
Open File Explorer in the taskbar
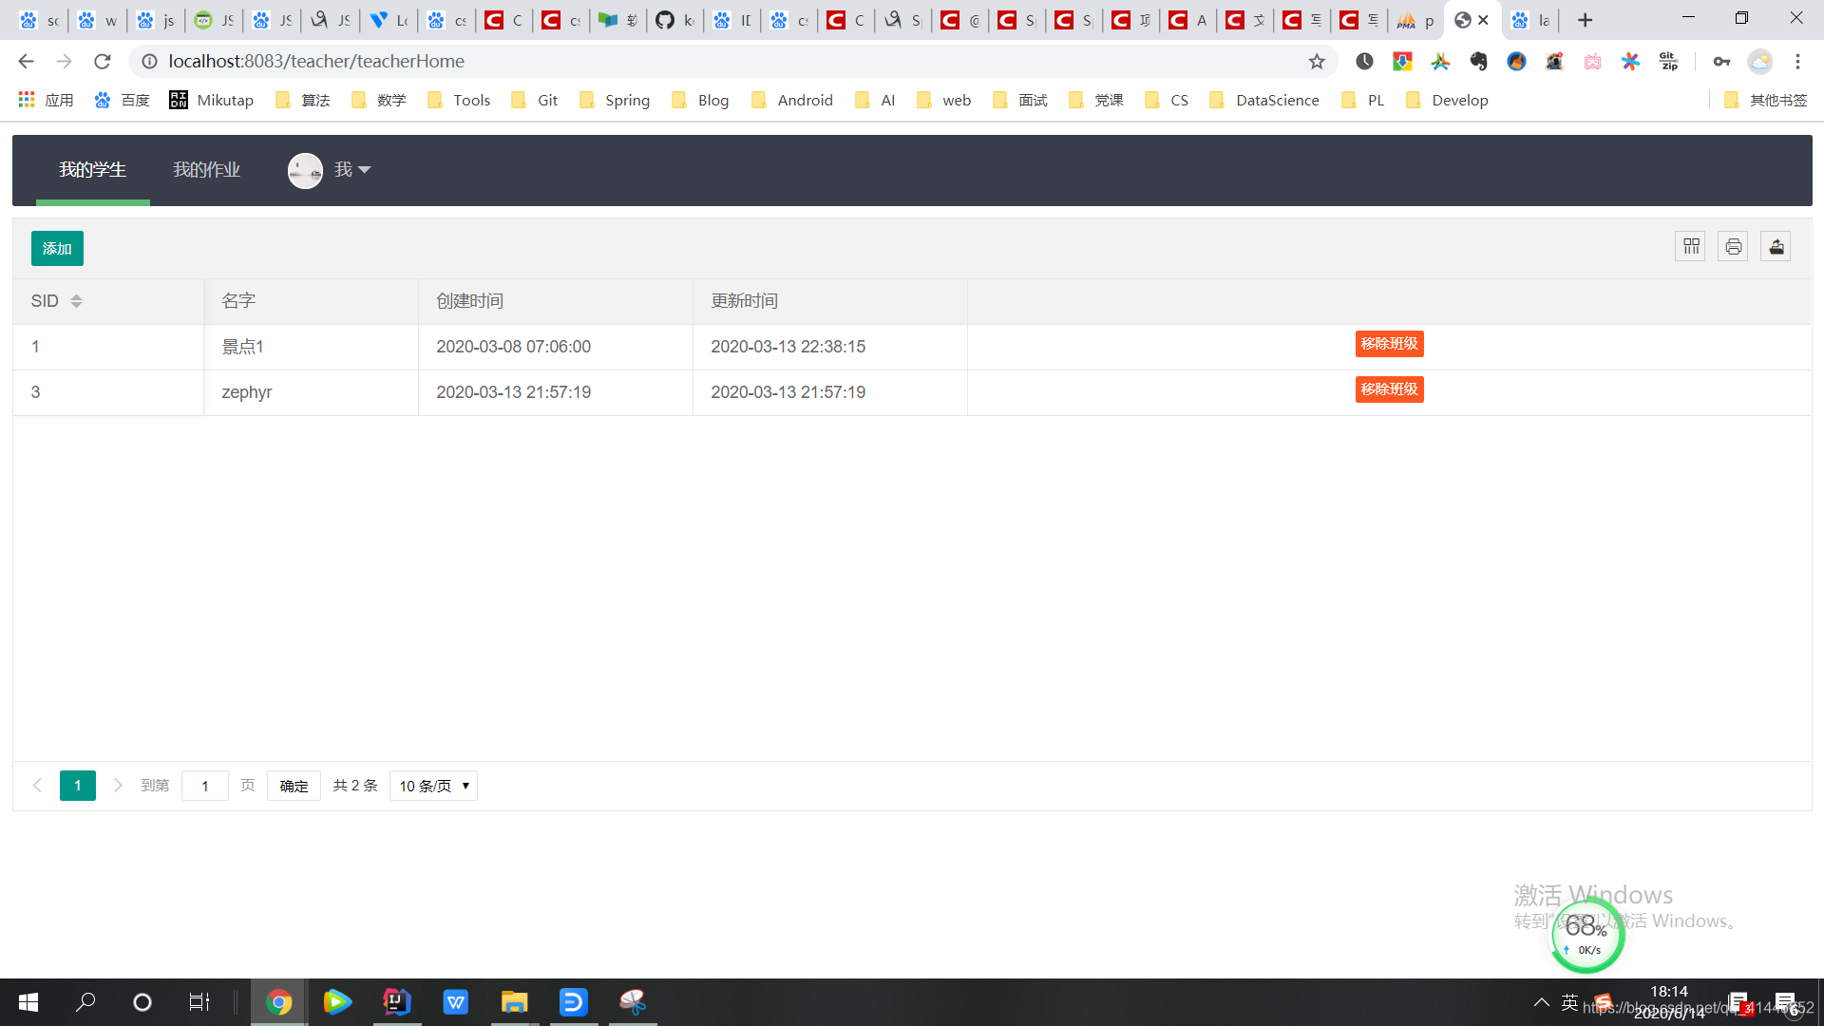[x=514, y=1002]
